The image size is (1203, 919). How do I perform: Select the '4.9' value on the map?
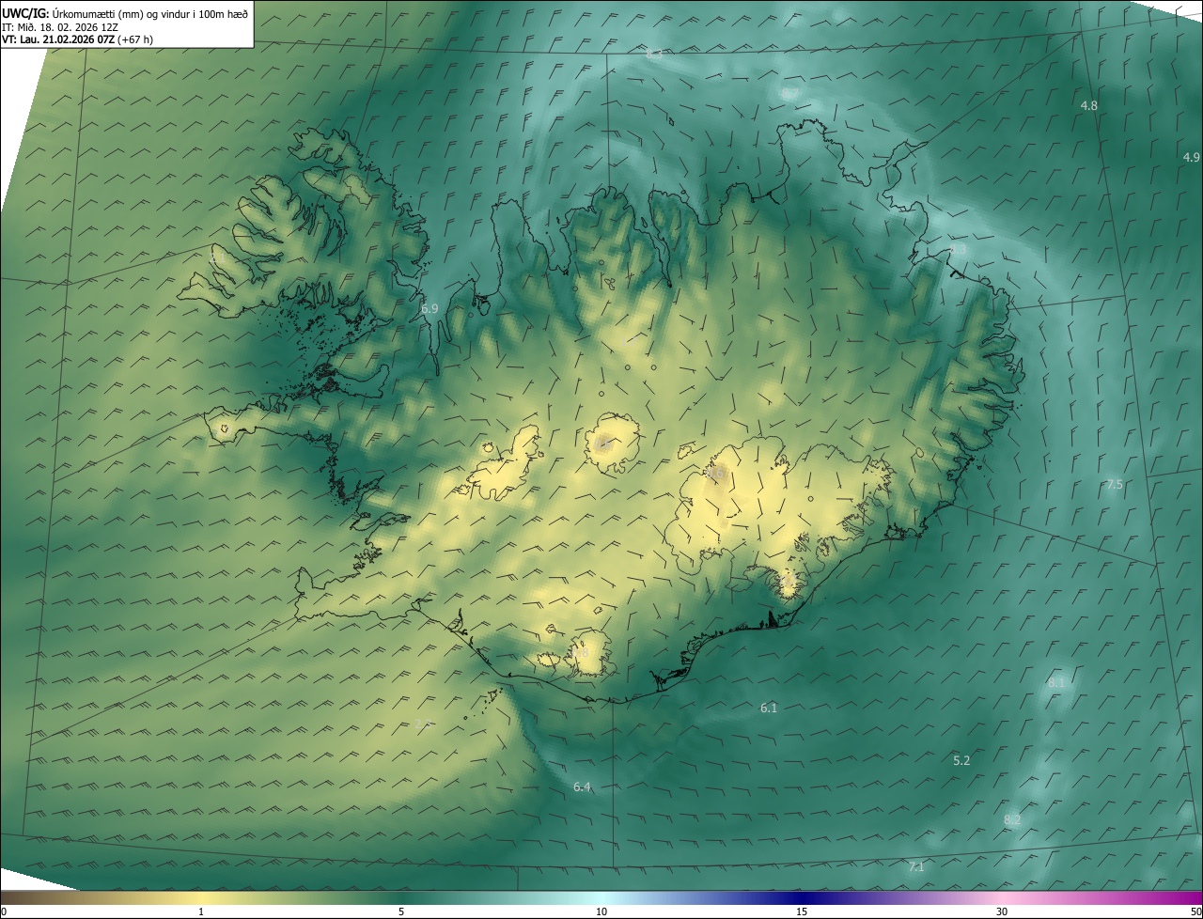(1191, 157)
